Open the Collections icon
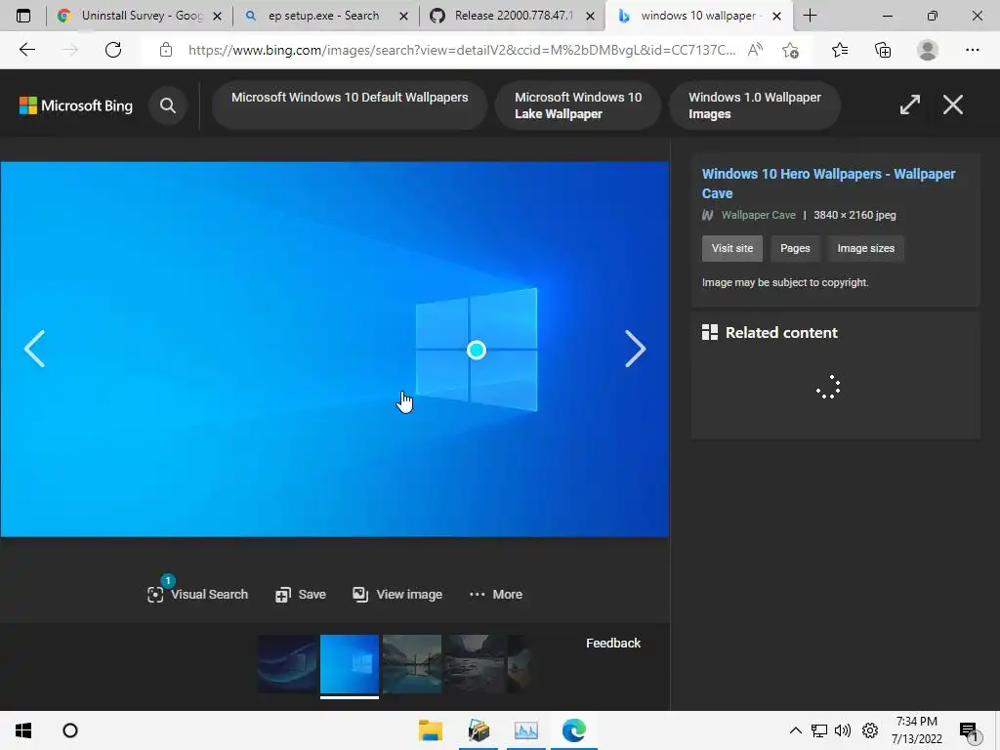 point(883,50)
